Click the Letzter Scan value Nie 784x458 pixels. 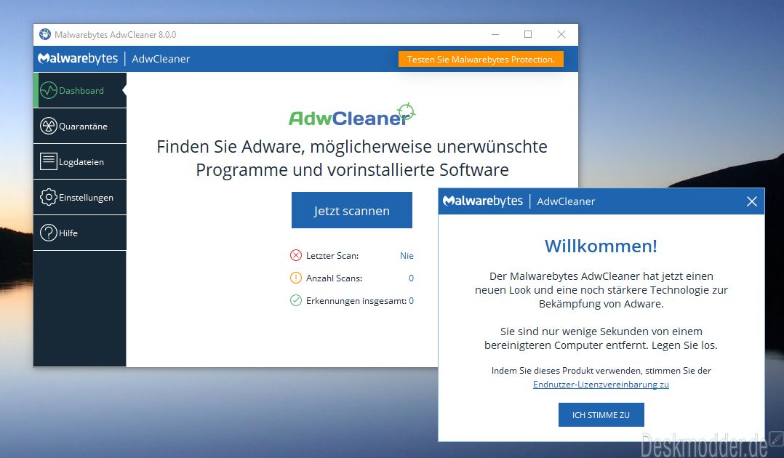pos(407,255)
